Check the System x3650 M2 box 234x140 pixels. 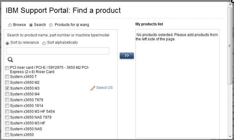(7, 83)
